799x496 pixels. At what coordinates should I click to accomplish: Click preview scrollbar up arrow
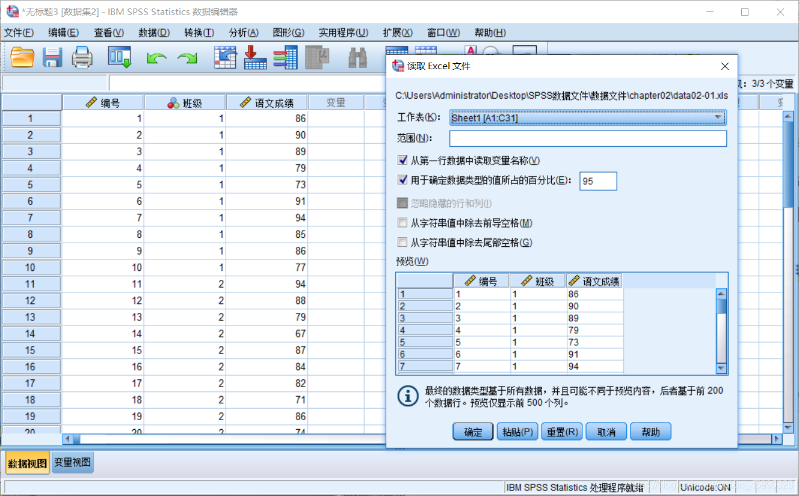721,293
